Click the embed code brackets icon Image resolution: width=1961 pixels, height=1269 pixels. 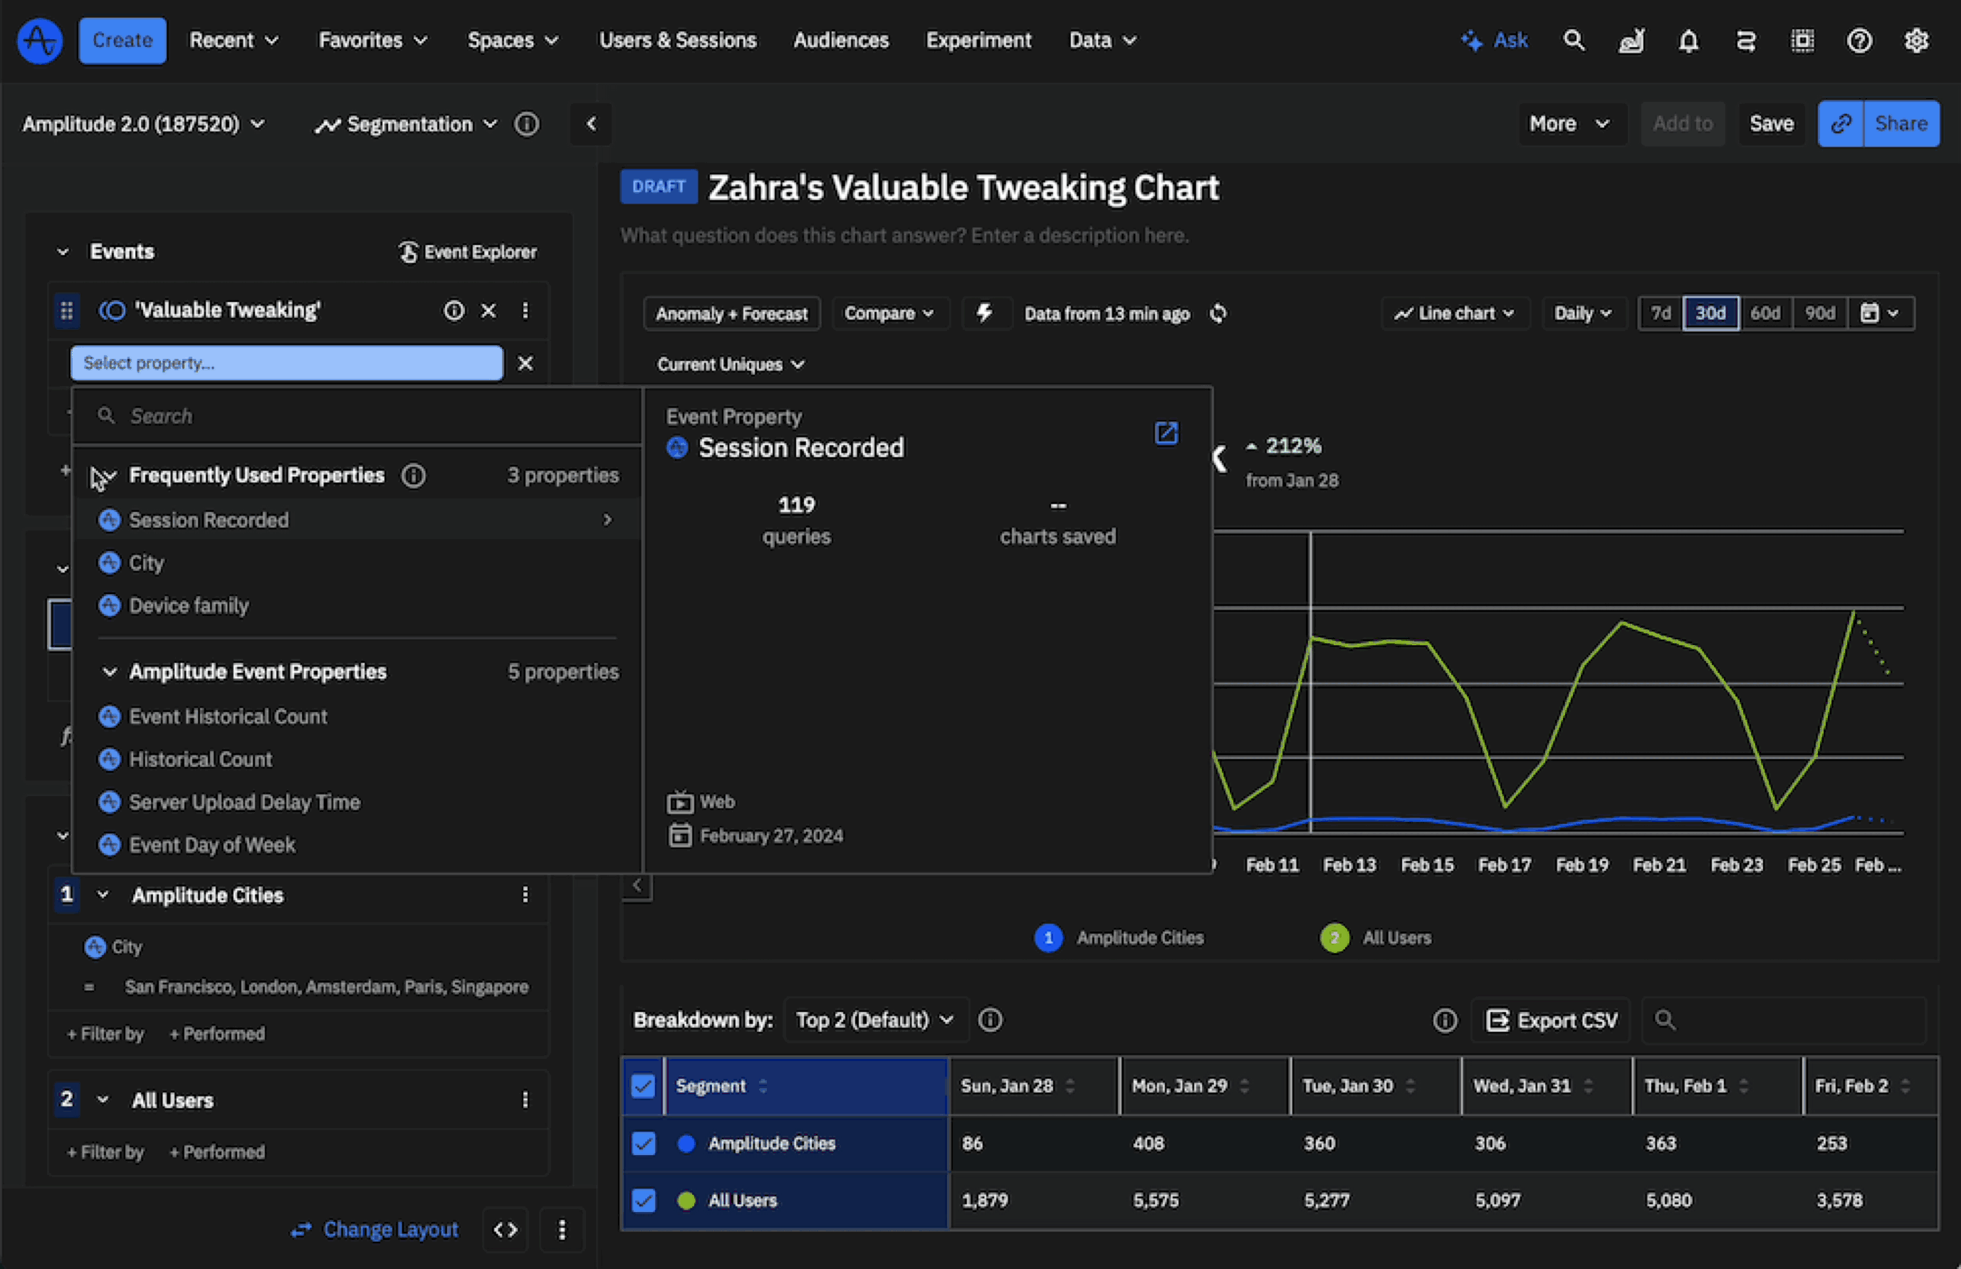pyautogui.click(x=505, y=1229)
